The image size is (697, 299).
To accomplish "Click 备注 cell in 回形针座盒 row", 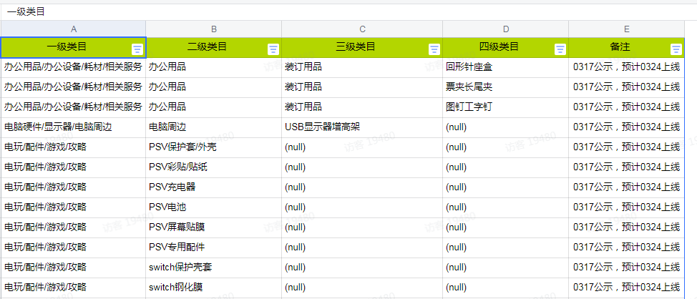I will 626,67.
